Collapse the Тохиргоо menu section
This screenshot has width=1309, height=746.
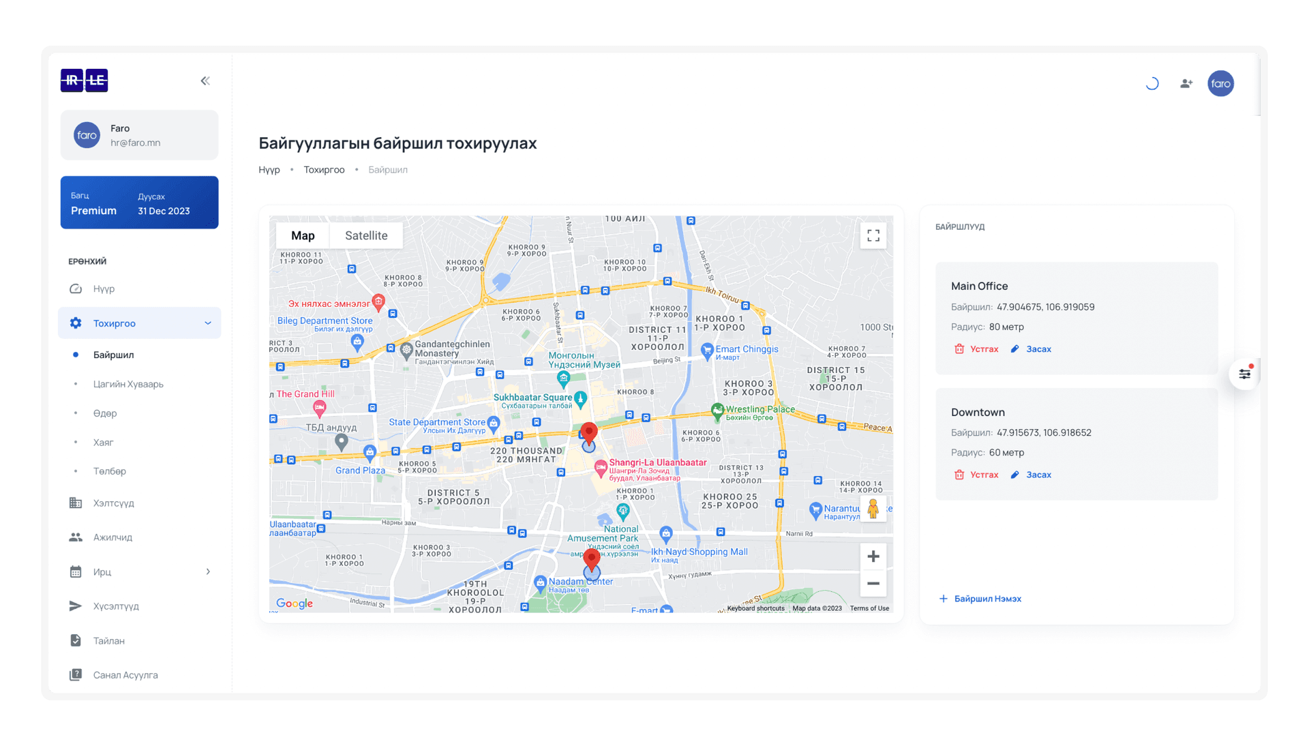point(207,323)
